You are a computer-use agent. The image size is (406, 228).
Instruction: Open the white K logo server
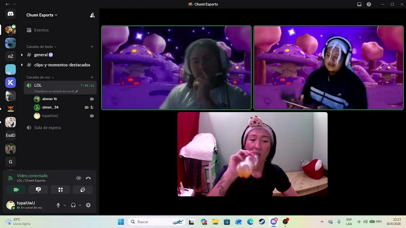pyautogui.click(x=10, y=83)
